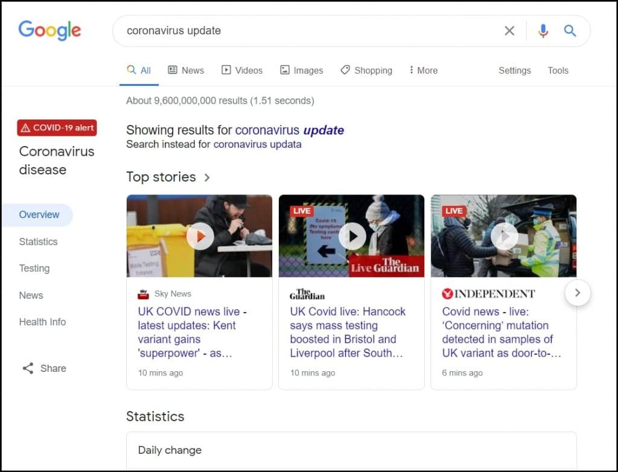This screenshot has width=618, height=472.
Task: Open Independent 'Covid news - live' headline
Action: tap(502, 332)
